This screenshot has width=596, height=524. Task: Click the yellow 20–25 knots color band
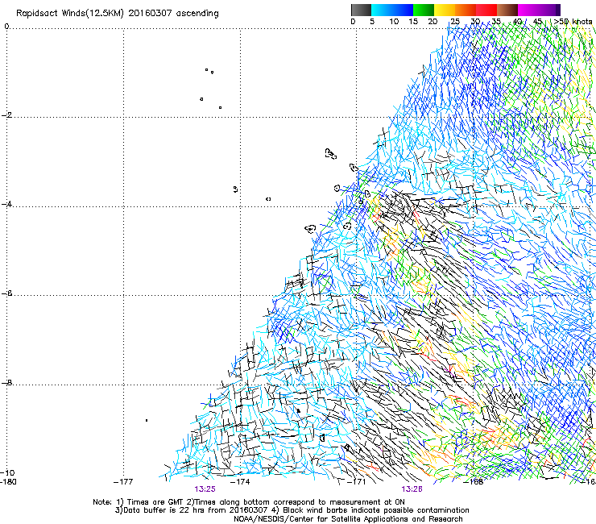[445, 10]
